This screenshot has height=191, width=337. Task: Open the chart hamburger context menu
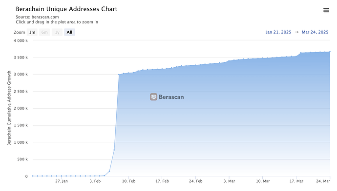326,10
